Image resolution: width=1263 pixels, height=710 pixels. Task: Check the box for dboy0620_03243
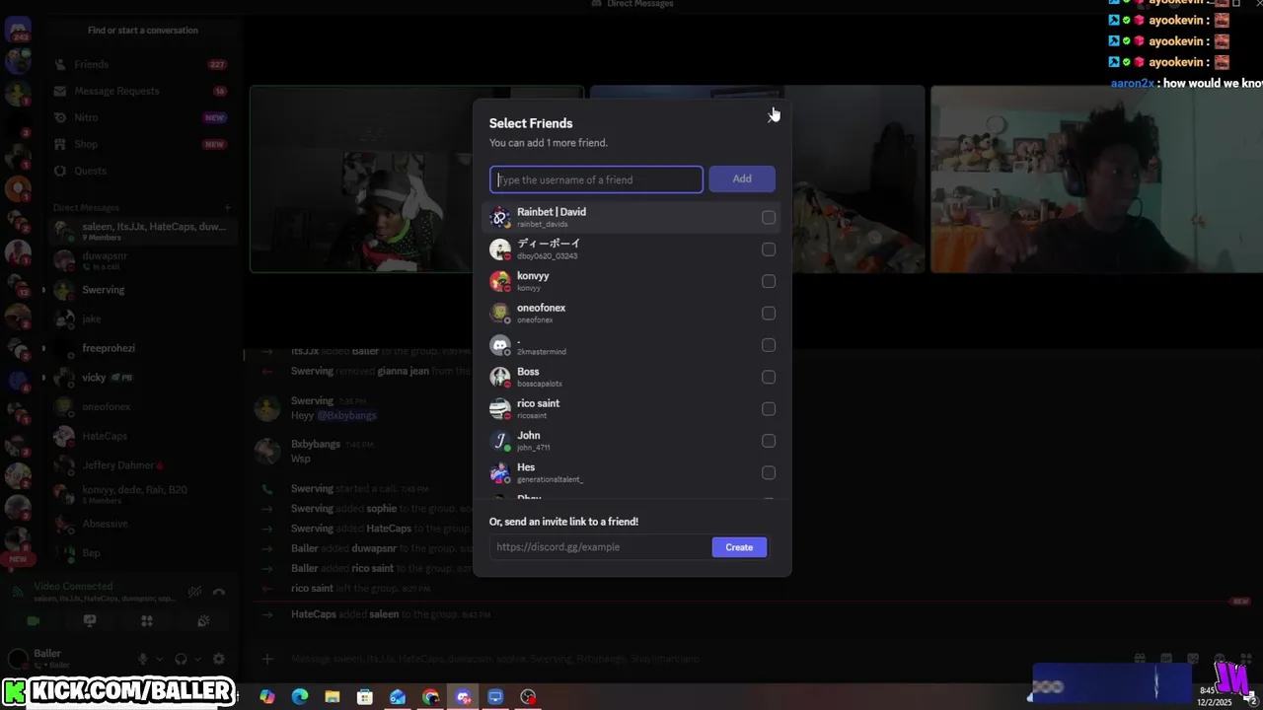[x=769, y=249]
